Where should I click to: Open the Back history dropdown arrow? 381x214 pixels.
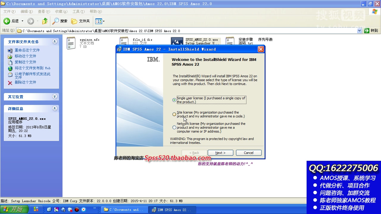(22, 21)
